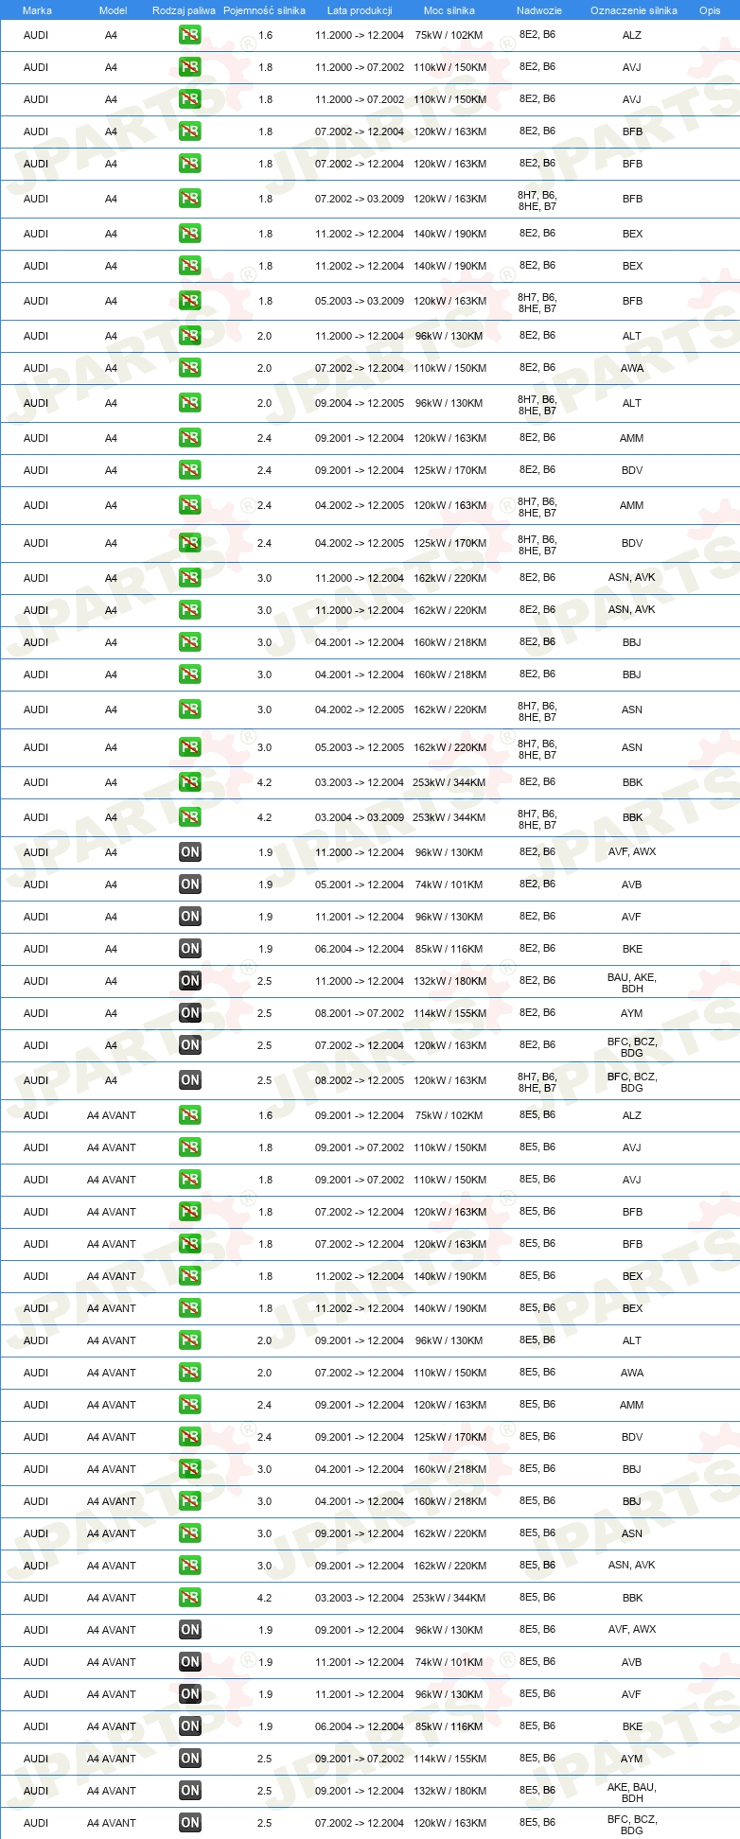Click the petrol icon in the A4 1.6 ALZ row
This screenshot has height=1839, width=740.
coord(190,35)
